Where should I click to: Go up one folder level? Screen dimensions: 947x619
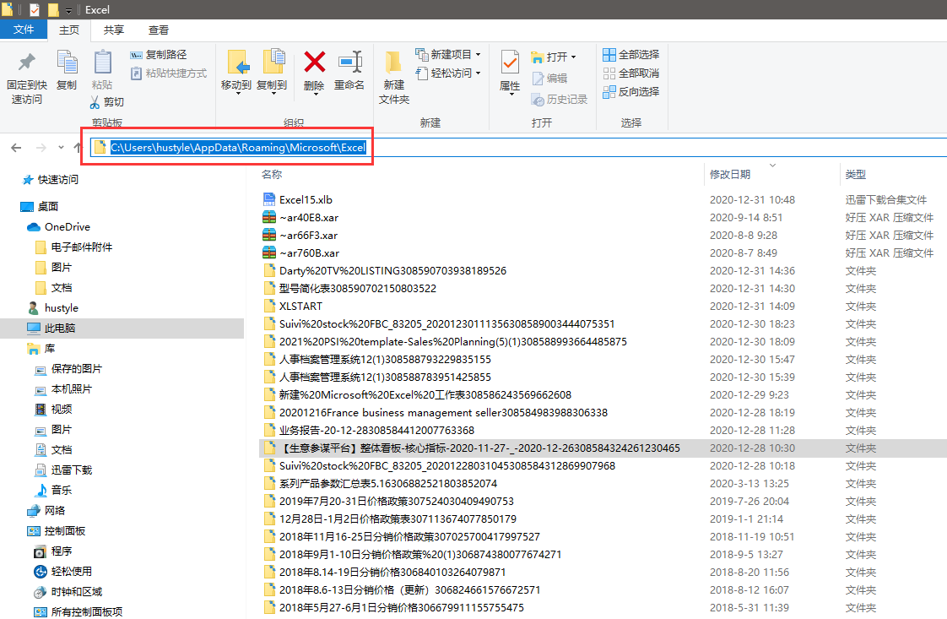[x=78, y=148]
